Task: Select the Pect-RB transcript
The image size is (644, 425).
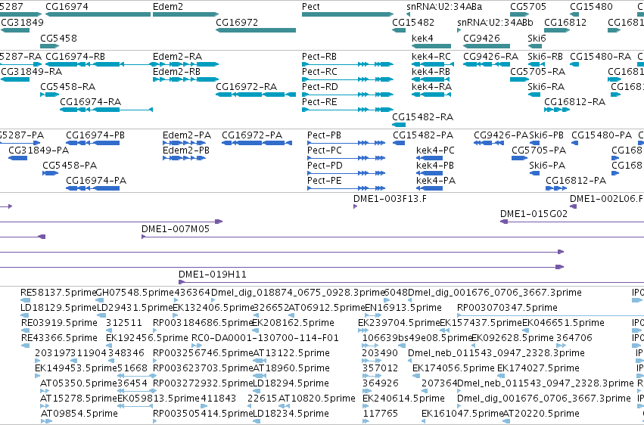Action: 347,64
